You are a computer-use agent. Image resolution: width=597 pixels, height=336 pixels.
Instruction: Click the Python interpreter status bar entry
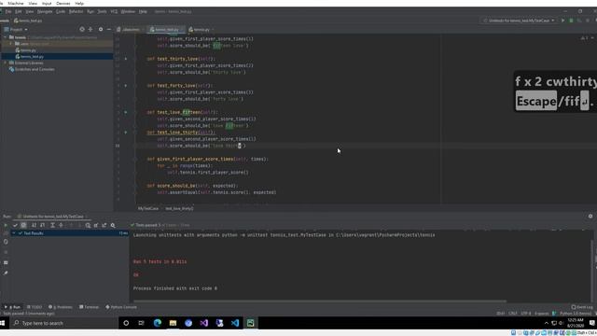(575, 314)
